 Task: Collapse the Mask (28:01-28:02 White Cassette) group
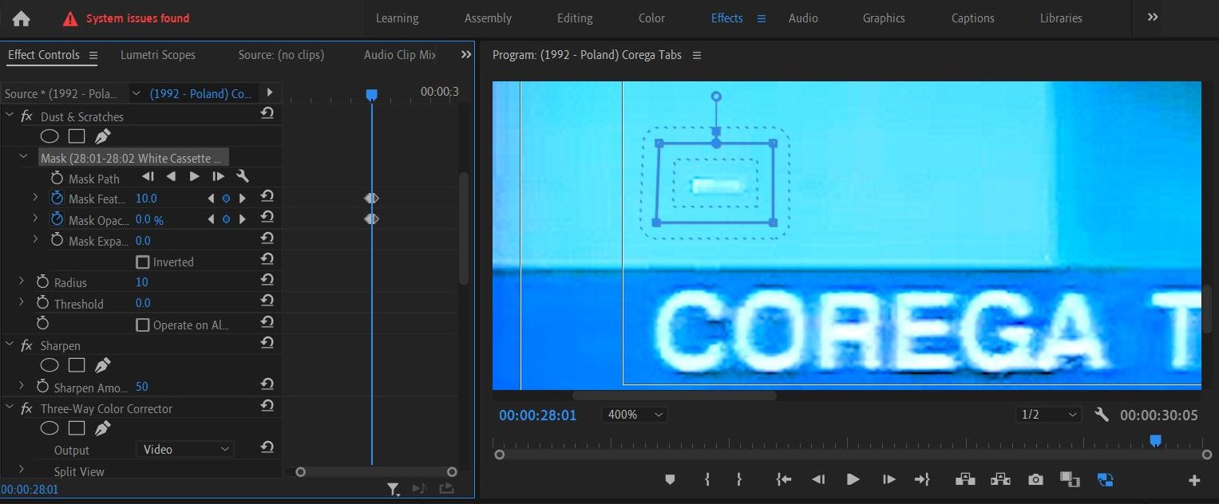click(x=24, y=157)
